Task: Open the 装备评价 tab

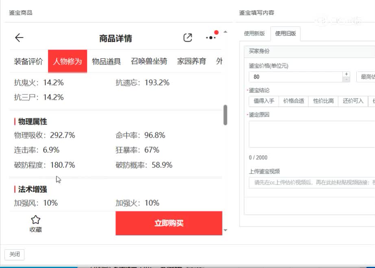Action: 28,61
